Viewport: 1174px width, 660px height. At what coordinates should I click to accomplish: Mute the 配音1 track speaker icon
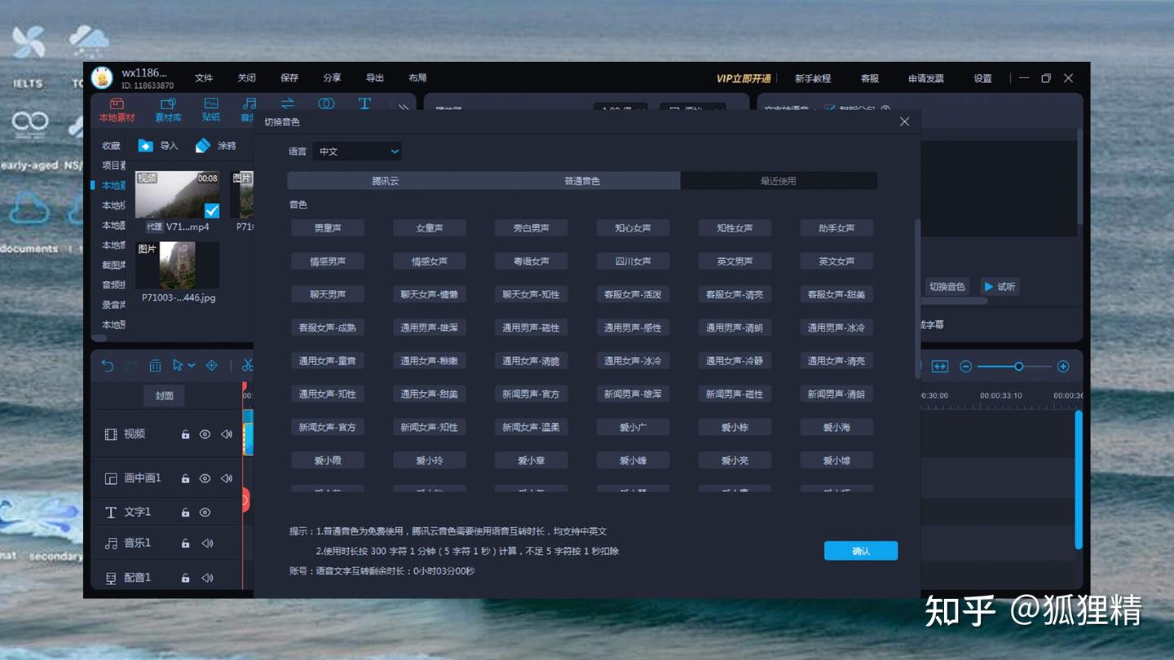coord(207,578)
